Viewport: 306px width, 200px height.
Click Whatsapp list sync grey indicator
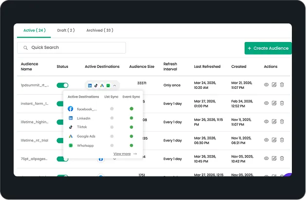click(112, 145)
